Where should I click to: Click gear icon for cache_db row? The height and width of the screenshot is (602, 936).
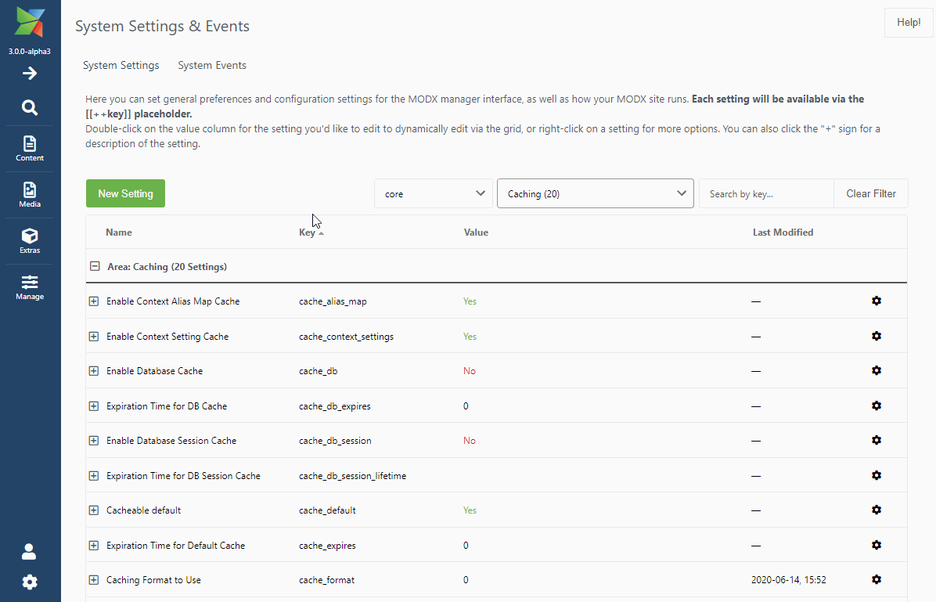(877, 371)
